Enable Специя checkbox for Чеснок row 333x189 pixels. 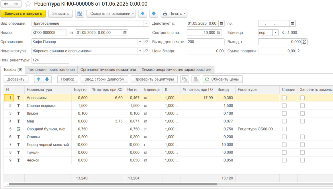[284, 160]
